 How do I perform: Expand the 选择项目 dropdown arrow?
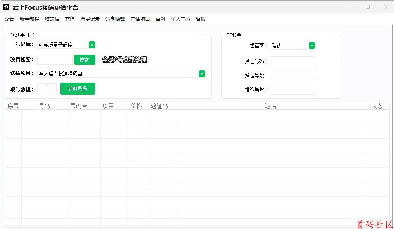(x=202, y=74)
